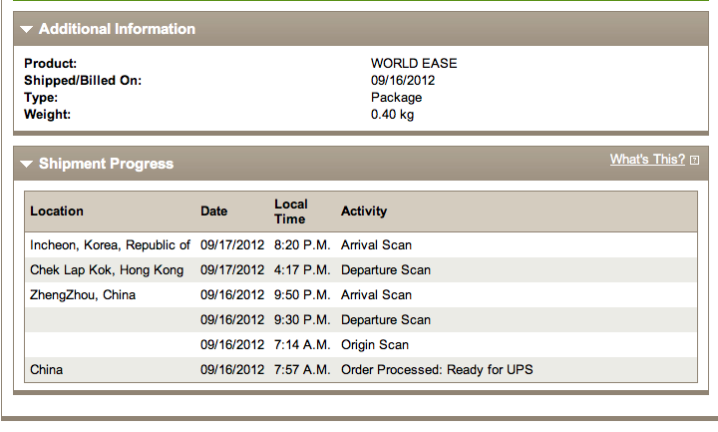The width and height of the screenshot is (718, 432).
Task: Open the What's This? help link
Action: 647,160
